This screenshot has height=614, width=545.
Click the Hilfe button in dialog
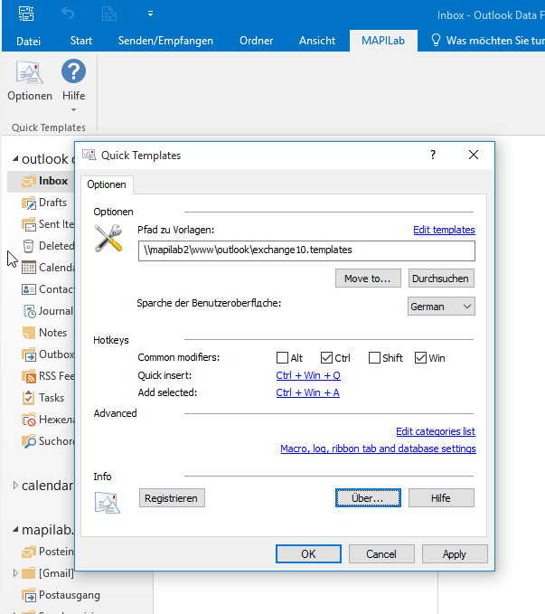coord(441,498)
